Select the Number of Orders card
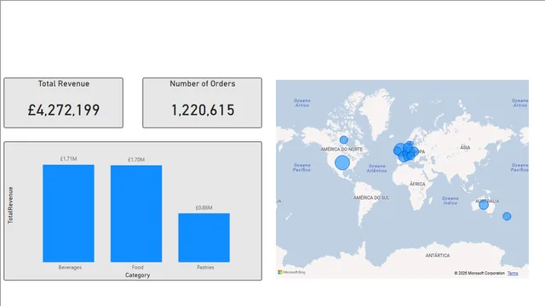The image size is (545, 306). point(202,103)
